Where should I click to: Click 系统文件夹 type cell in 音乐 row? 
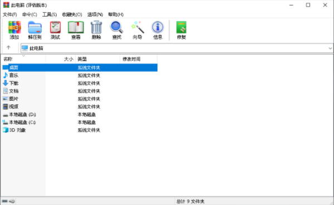[89, 76]
